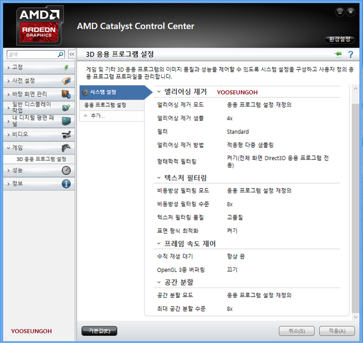Viewport: 363px width, 343px height.
Task: Click the 추가... add profile entry
Action: (x=112, y=116)
